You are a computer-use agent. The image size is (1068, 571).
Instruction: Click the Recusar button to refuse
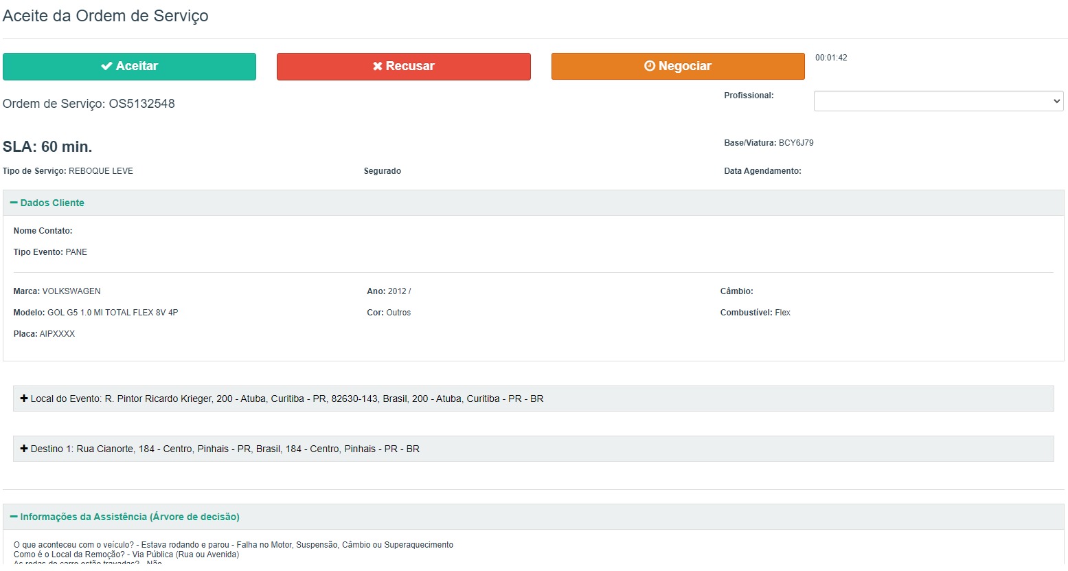pyautogui.click(x=404, y=67)
